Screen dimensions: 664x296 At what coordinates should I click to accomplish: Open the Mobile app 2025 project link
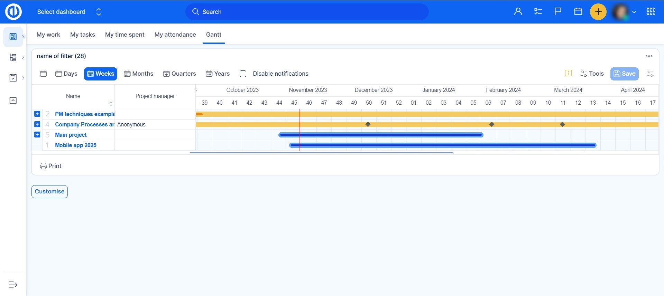pos(76,145)
